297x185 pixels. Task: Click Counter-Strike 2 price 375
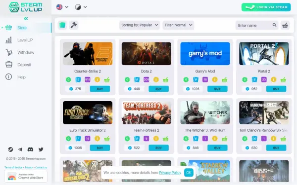coord(75,89)
